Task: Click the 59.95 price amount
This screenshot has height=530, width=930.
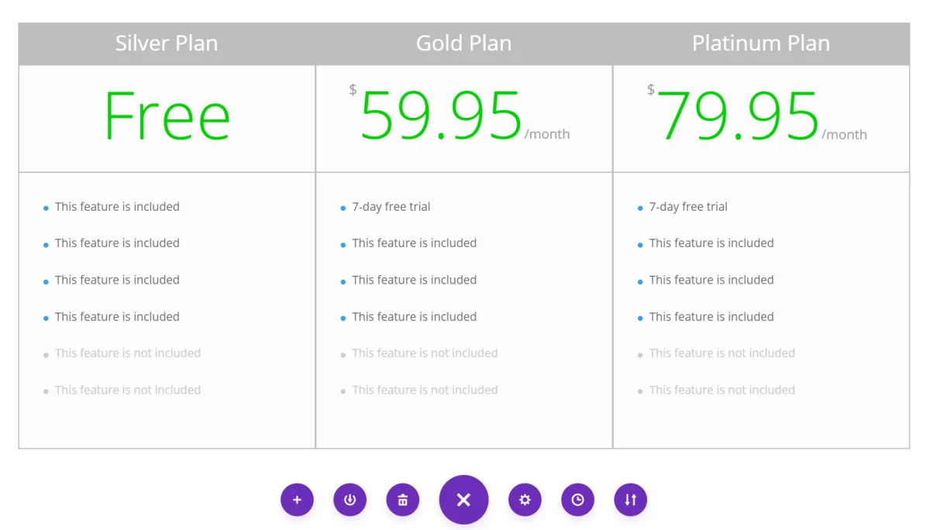Action: coord(441,116)
